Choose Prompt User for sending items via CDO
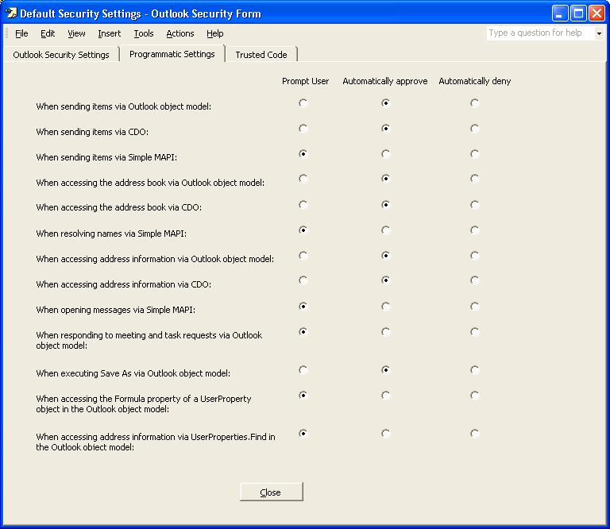 [x=303, y=129]
